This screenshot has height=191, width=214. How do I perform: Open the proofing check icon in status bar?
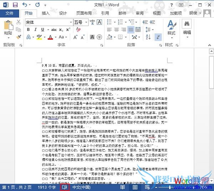[x=65, y=187]
